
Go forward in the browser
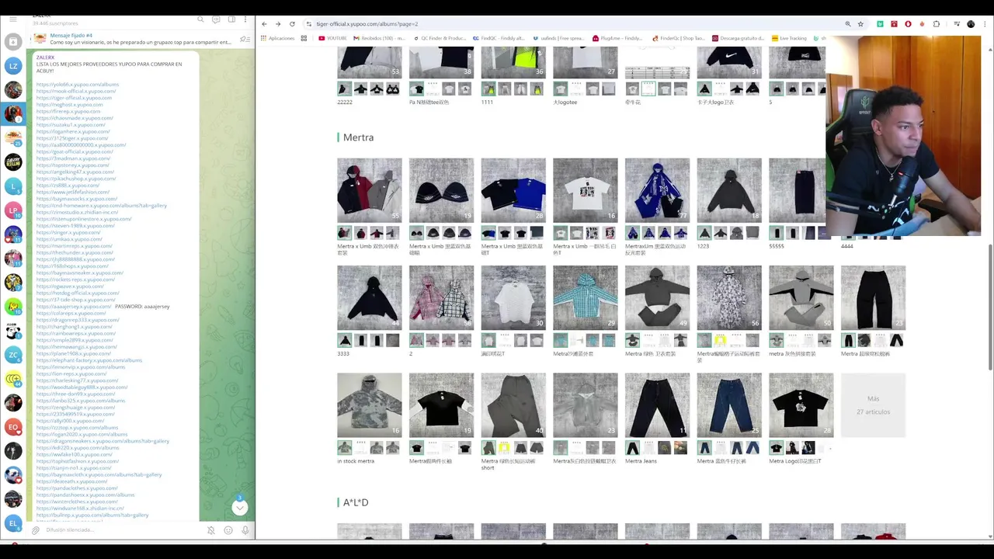tap(278, 24)
